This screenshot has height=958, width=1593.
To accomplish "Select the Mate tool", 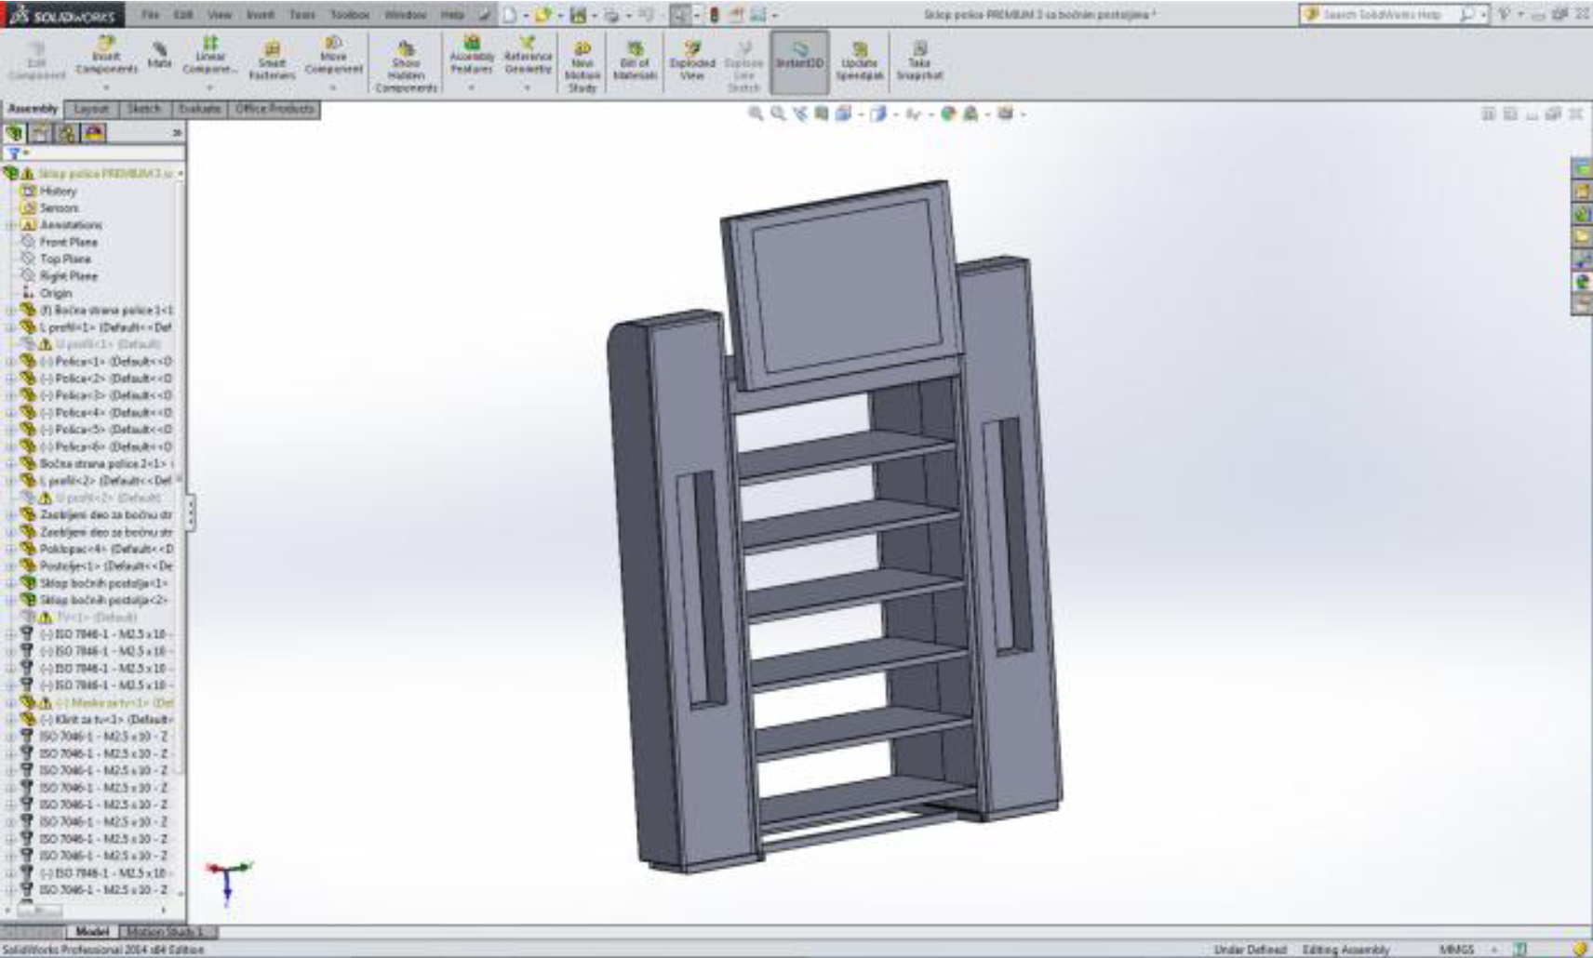I will point(159,54).
